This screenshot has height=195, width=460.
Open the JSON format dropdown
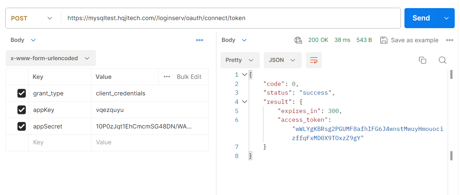(282, 60)
